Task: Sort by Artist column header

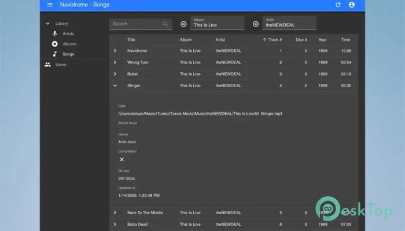Action: pos(220,40)
